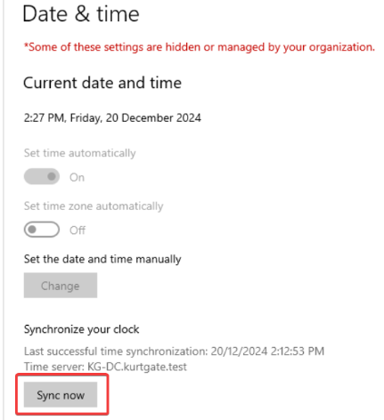Click the Sync now button

point(61,395)
